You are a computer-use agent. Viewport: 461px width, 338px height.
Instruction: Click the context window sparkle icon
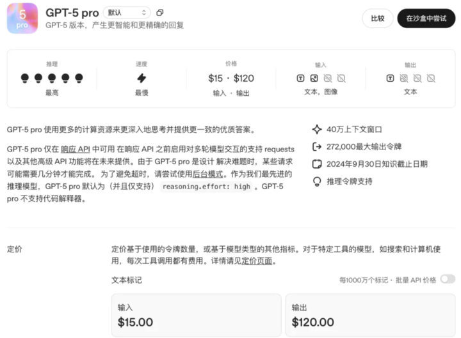(x=316, y=129)
